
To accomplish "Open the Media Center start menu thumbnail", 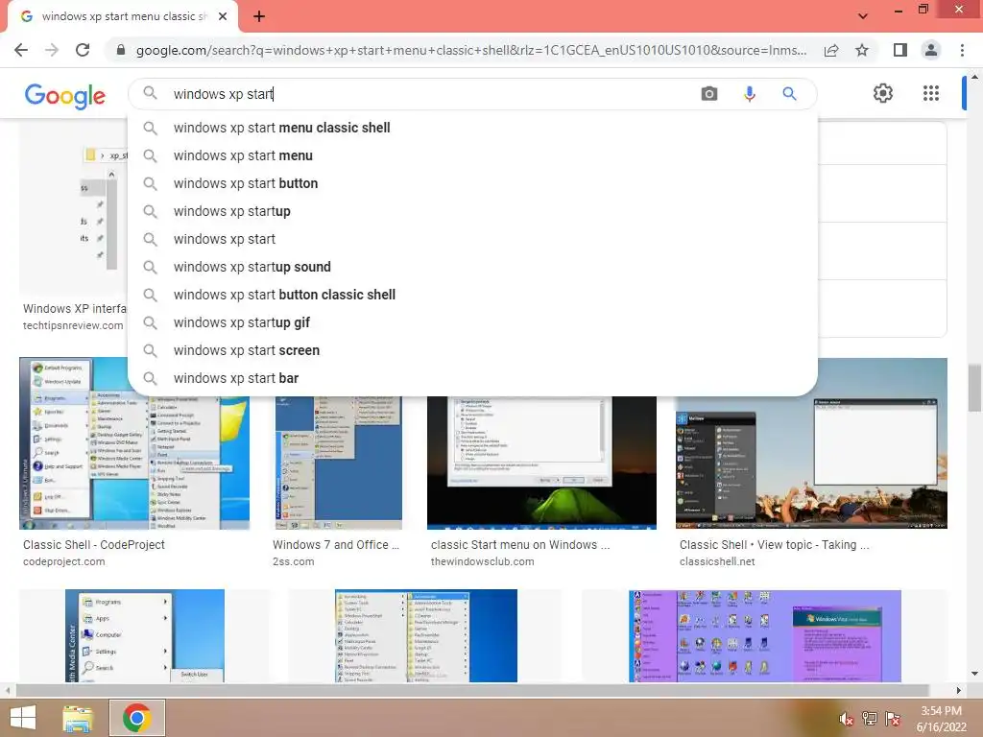I will pos(145,635).
